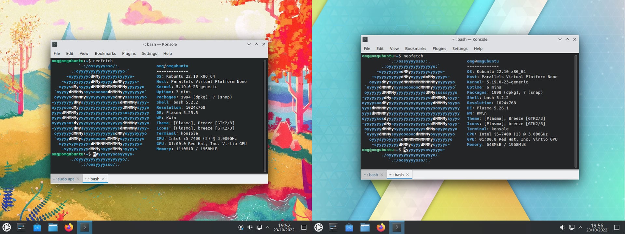625x234 pixels.
Task: Launch Firefox from the 19:56 panel
Action: 381,227
